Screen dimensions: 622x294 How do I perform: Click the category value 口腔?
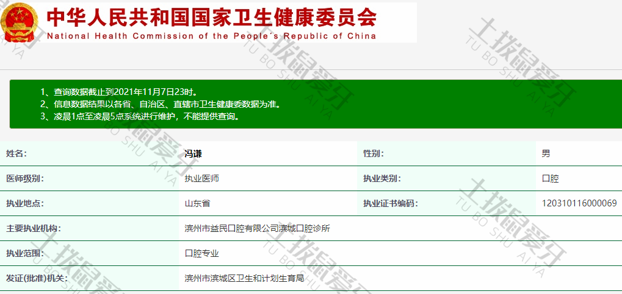point(550,179)
